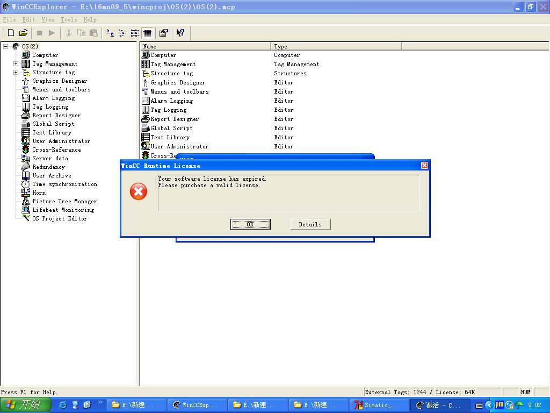This screenshot has width=550, height=413.
Task: Collapse the OS(2) root tree node
Action: tap(5, 46)
